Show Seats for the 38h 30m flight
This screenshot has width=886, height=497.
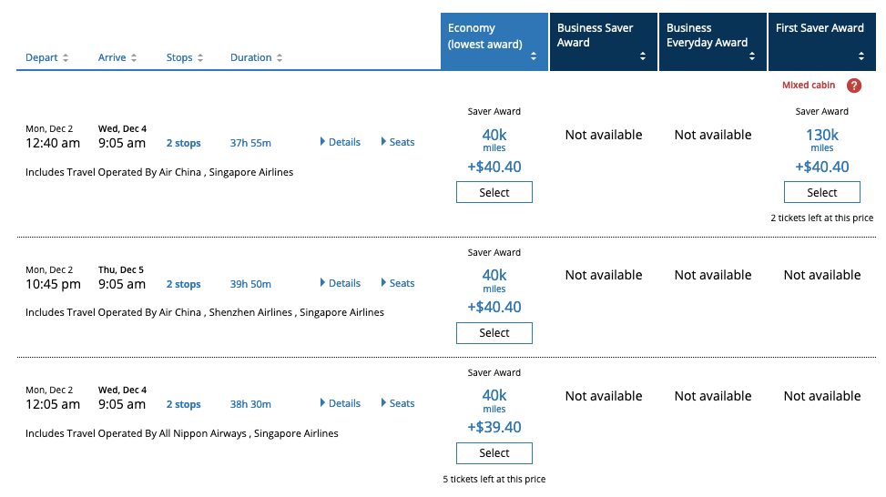tap(397, 403)
